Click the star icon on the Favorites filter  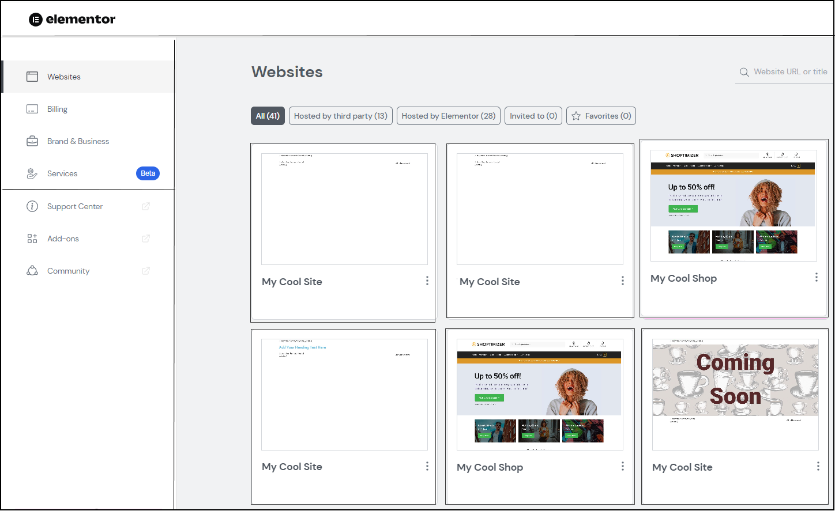pos(576,115)
